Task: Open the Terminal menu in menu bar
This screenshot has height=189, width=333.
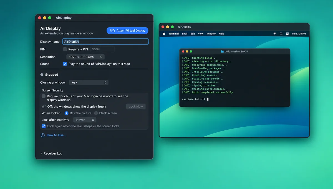Action: coord(174,34)
